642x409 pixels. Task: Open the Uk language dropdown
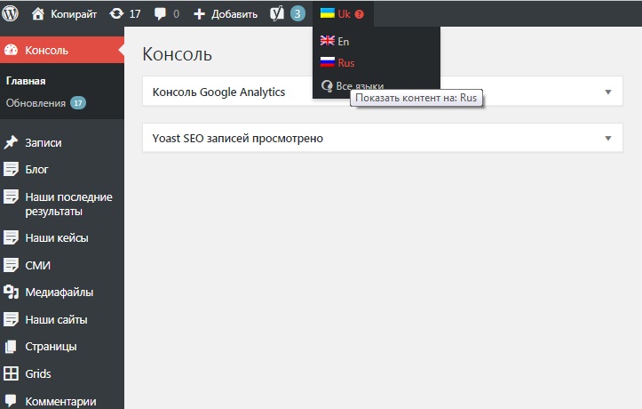click(343, 14)
